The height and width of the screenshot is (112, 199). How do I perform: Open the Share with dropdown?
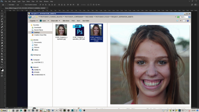pyautogui.click(x=55, y=21)
